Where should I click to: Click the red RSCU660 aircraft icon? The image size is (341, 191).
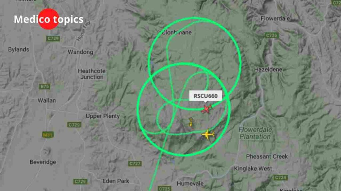click(206, 109)
